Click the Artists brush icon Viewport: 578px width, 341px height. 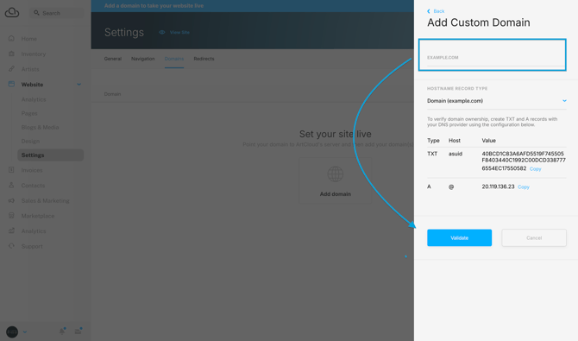[11, 69]
